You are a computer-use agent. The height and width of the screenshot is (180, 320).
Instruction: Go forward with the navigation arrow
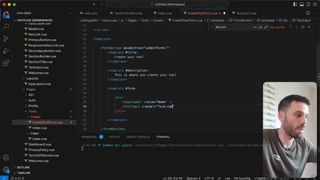click(101, 4)
